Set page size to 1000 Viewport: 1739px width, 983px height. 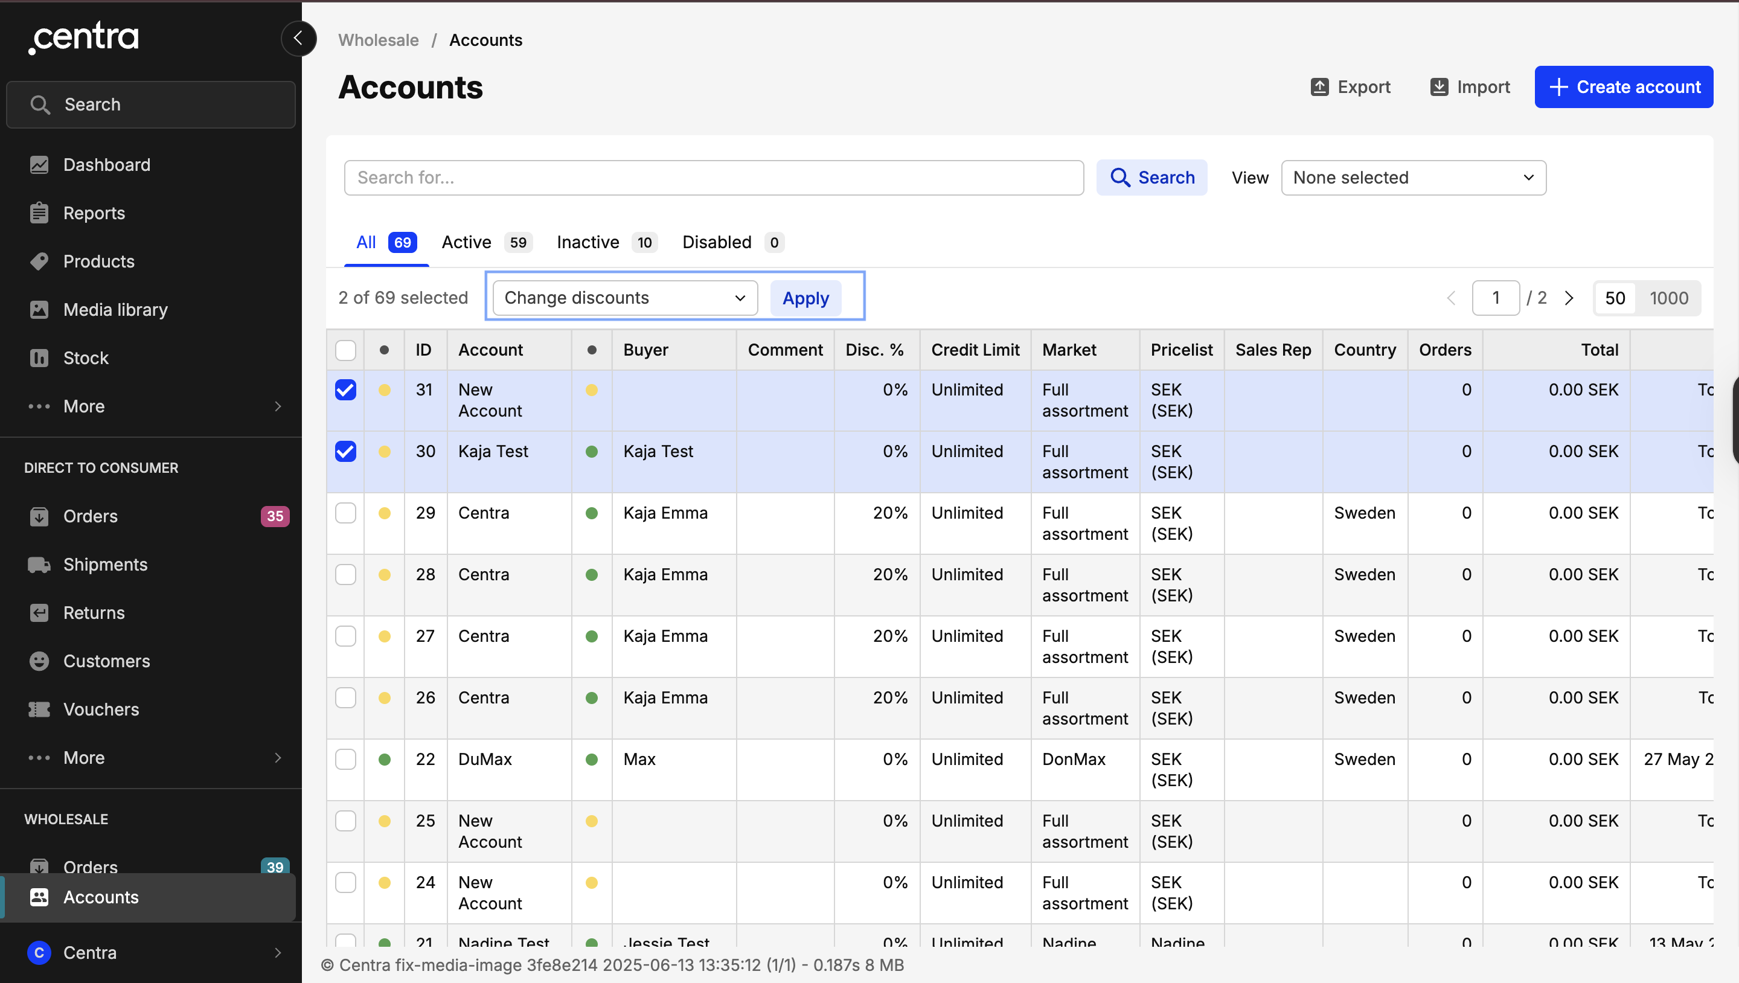1668,298
